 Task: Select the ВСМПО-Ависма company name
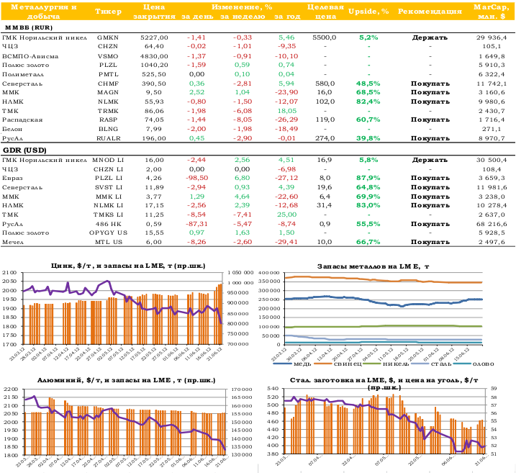coord(30,56)
